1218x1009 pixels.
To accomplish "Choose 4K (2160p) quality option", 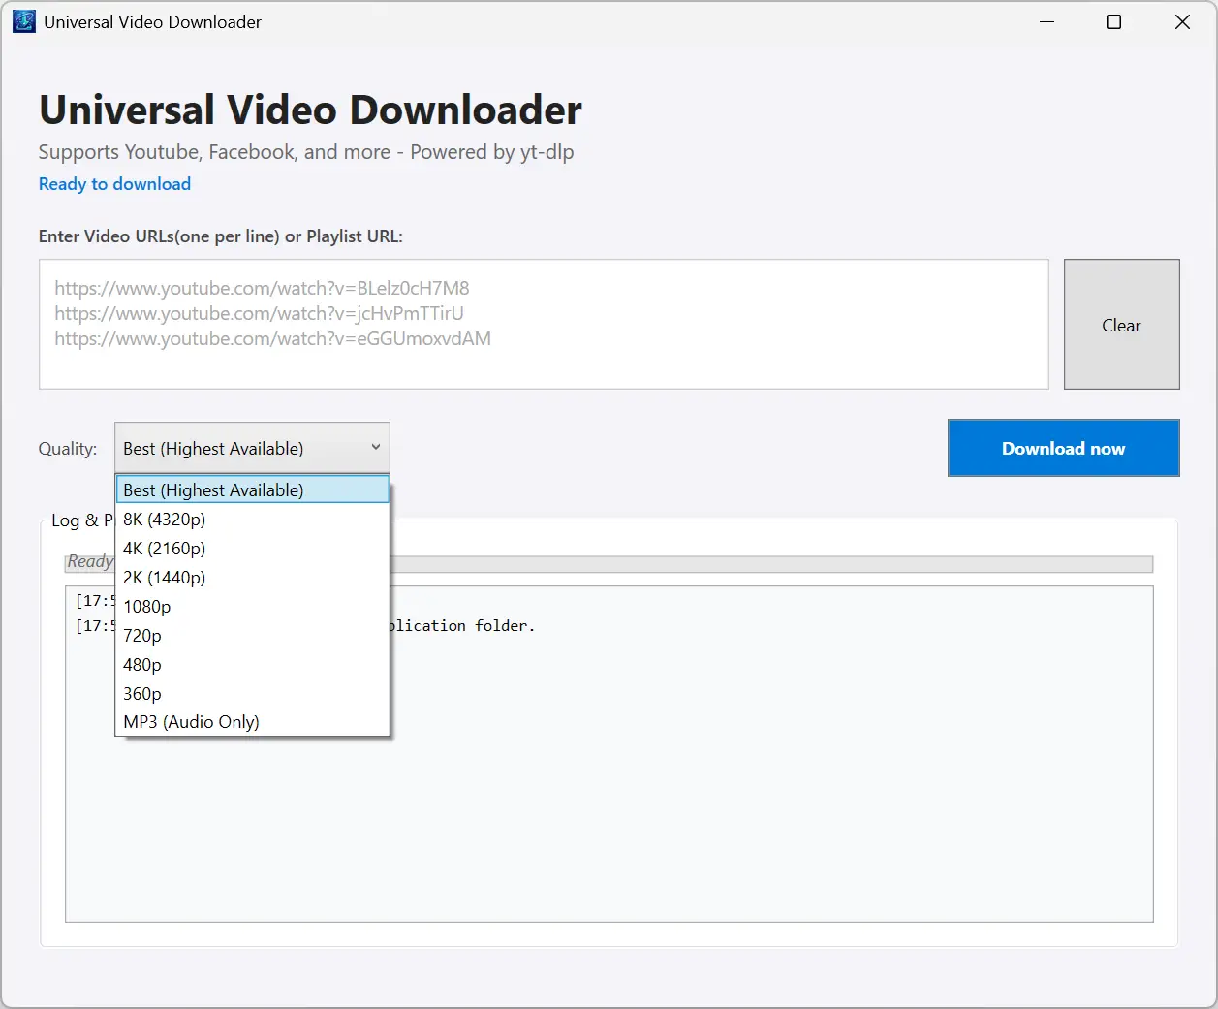I will 252,549.
